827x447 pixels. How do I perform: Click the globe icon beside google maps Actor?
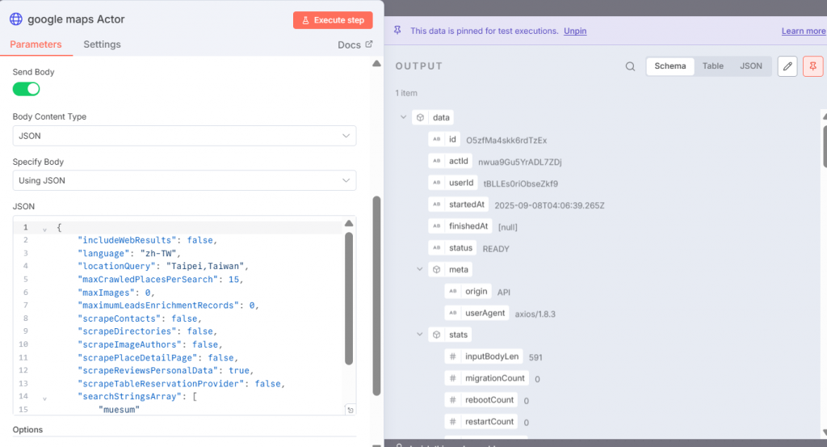point(16,19)
